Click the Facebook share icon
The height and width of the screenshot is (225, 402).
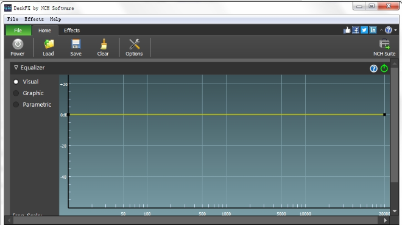[356, 30]
